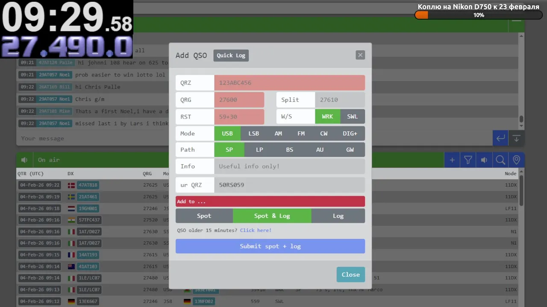Click the QRG frequency input field
This screenshot has height=307, width=547.
(x=239, y=100)
